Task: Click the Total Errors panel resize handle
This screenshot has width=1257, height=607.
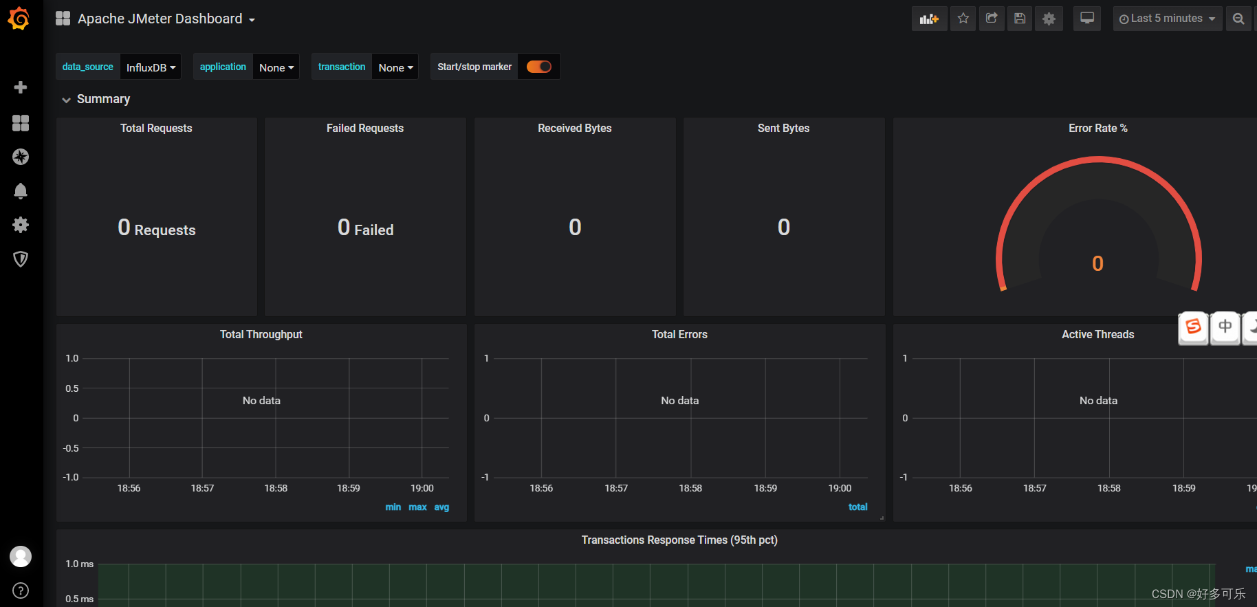Action: pyautogui.click(x=882, y=518)
